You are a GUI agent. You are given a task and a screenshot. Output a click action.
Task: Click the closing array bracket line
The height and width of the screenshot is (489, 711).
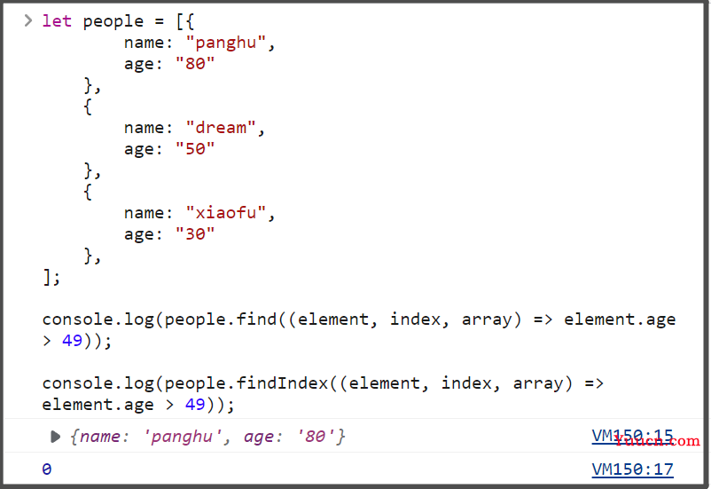pos(51,277)
